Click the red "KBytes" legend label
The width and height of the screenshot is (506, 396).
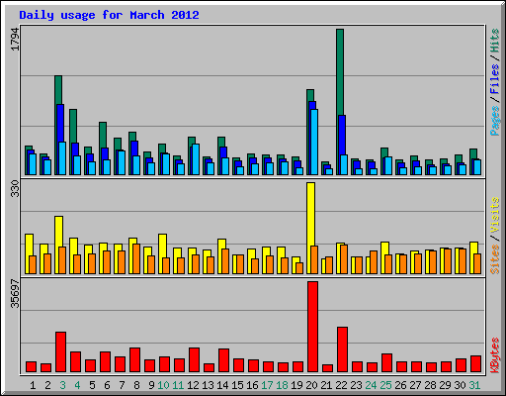[495, 355]
